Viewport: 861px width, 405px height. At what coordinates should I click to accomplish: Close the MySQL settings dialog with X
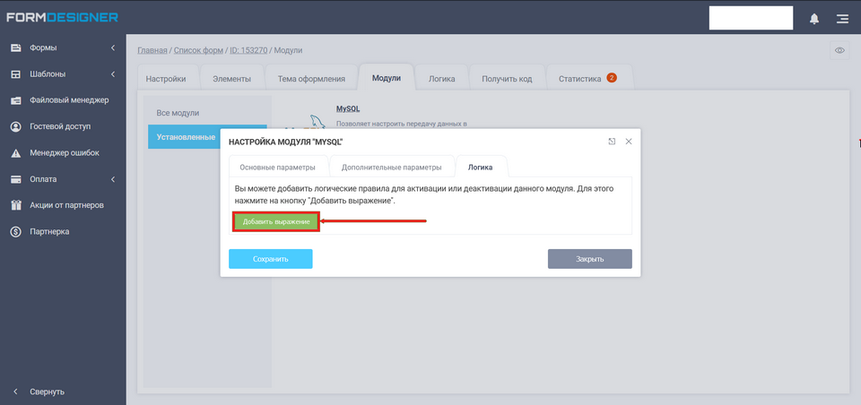[629, 142]
